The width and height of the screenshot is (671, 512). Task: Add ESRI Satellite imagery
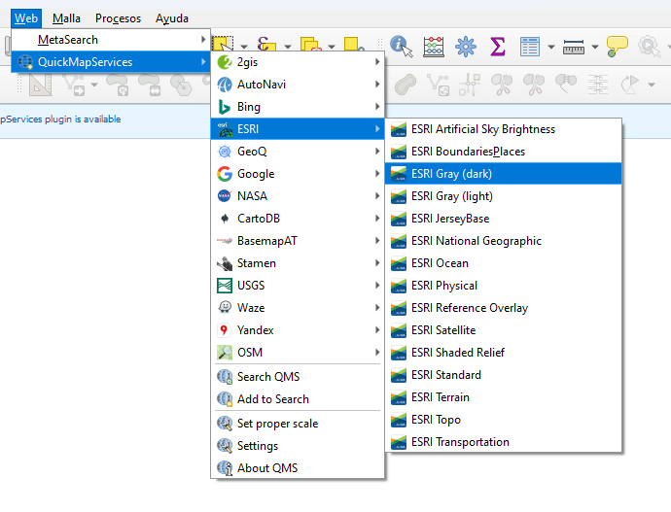504,330
